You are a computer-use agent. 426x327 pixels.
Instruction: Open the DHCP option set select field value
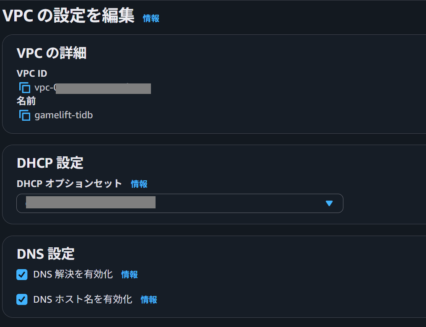[x=180, y=203]
